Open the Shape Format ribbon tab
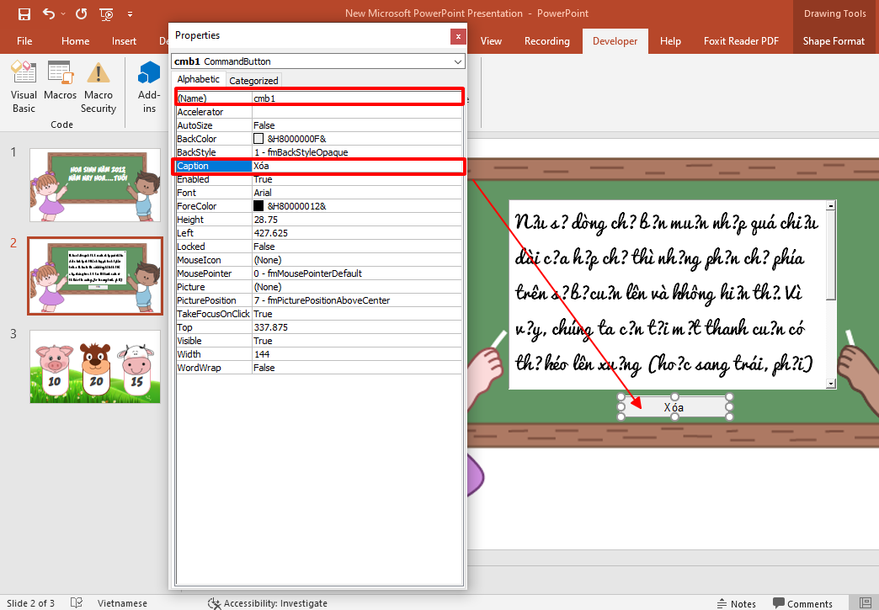The height and width of the screenshot is (610, 879). coord(833,41)
